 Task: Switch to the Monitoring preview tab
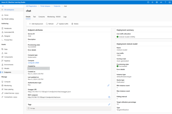tap(54, 17)
